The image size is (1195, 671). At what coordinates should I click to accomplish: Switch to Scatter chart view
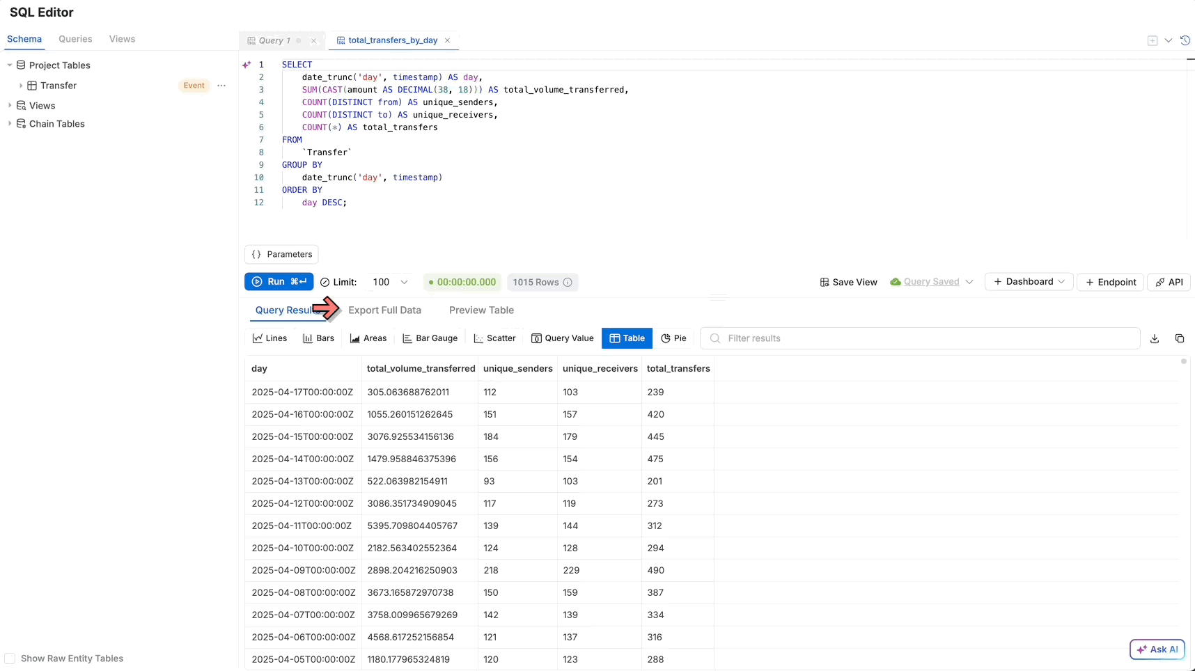(x=494, y=338)
